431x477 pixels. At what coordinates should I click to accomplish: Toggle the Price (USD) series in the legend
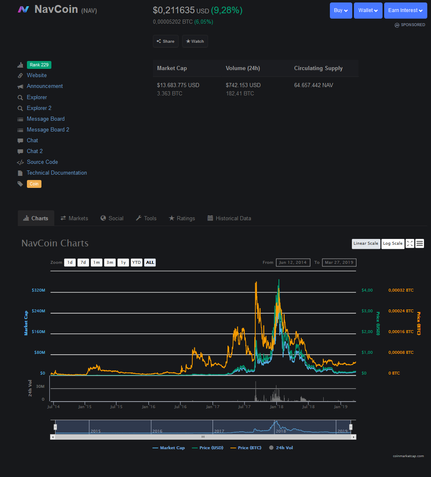pos(208,448)
